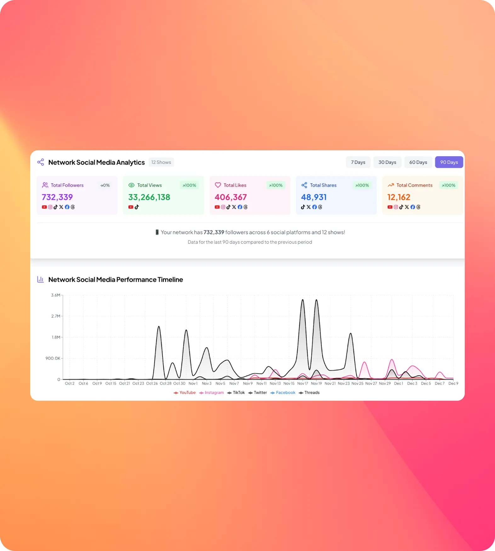Click the share icon in Total Shares card
Image resolution: width=495 pixels, height=551 pixels.
(x=304, y=185)
